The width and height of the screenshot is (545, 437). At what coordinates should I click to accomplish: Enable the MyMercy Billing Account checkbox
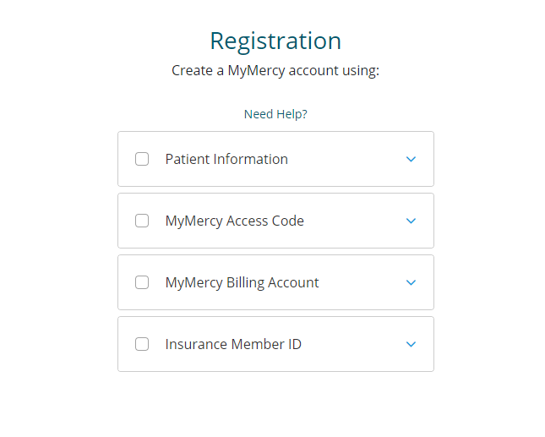(142, 282)
